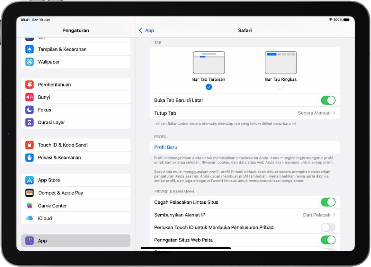371x267 pixels.
Task: Open Privasi & Keamanan settings
Action: [x=76, y=157]
